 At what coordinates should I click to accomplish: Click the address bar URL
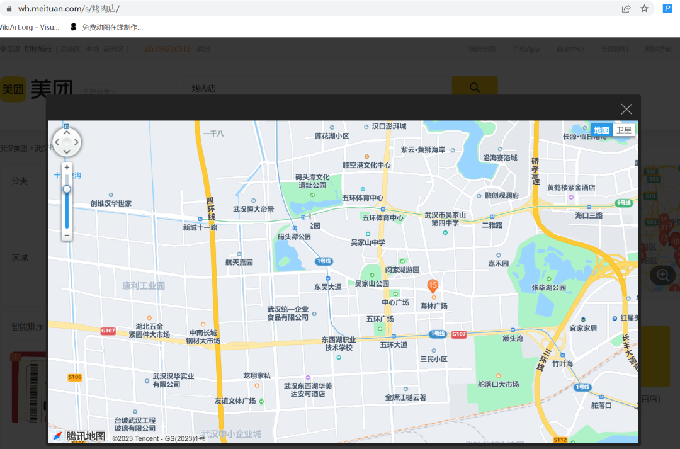69,8
